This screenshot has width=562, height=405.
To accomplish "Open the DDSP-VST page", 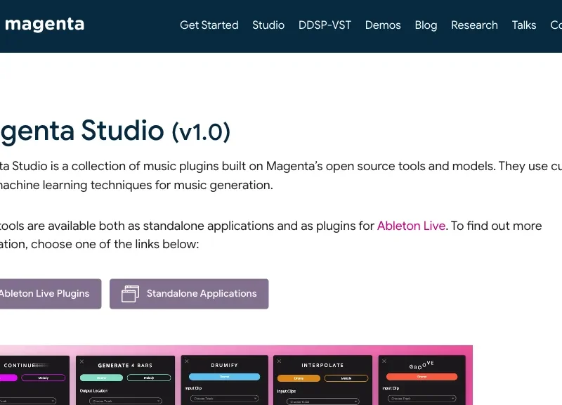I will [x=325, y=25].
